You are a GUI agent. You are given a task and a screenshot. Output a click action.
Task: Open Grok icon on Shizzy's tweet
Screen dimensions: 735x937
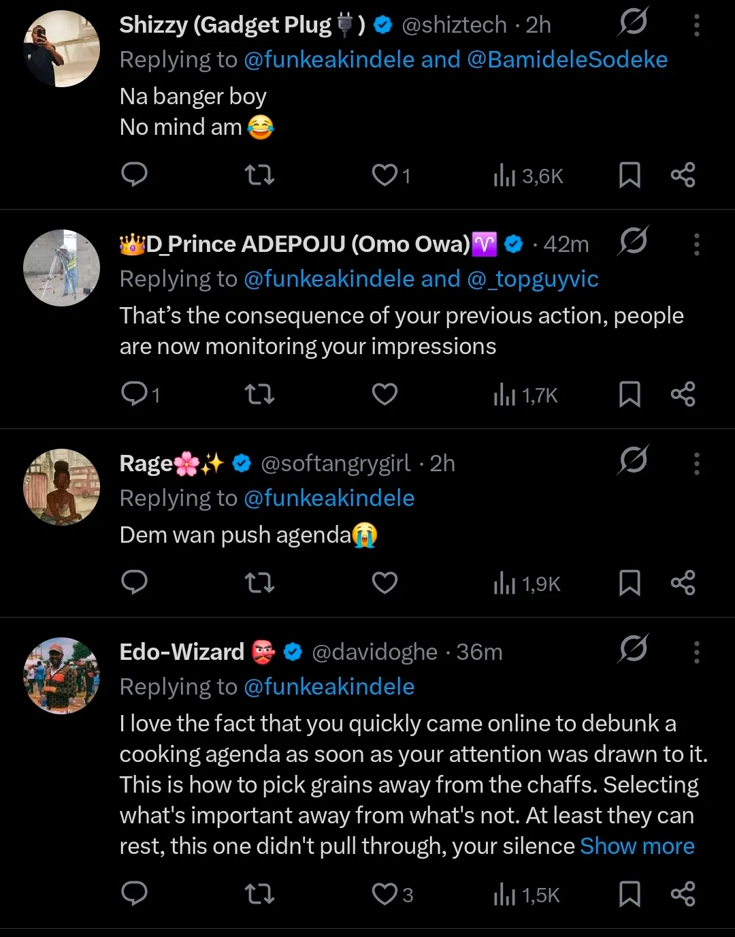pyautogui.click(x=633, y=22)
